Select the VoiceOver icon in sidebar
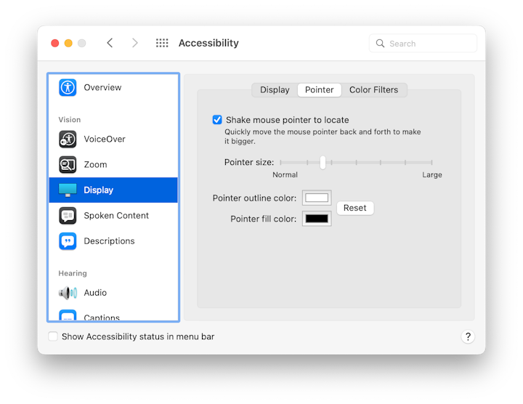Image resolution: width=523 pixels, height=404 pixels. pos(68,140)
